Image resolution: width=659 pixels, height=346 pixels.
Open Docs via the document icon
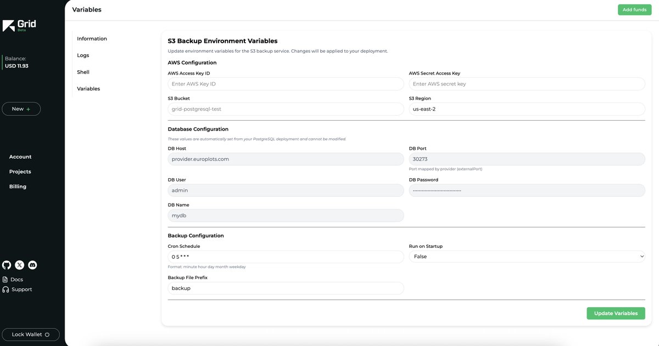point(4,279)
